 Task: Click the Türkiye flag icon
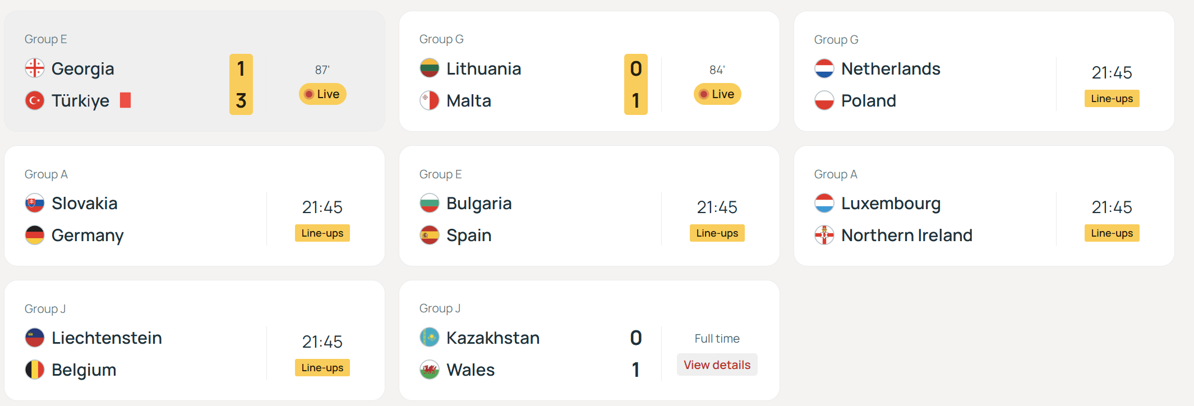click(35, 100)
